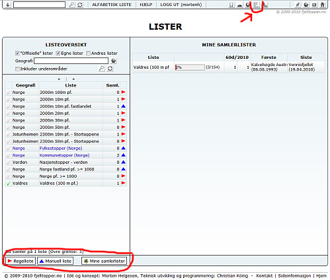Select page number 1 in pagination
This screenshot has height=280, width=330.
tap(66, 79)
